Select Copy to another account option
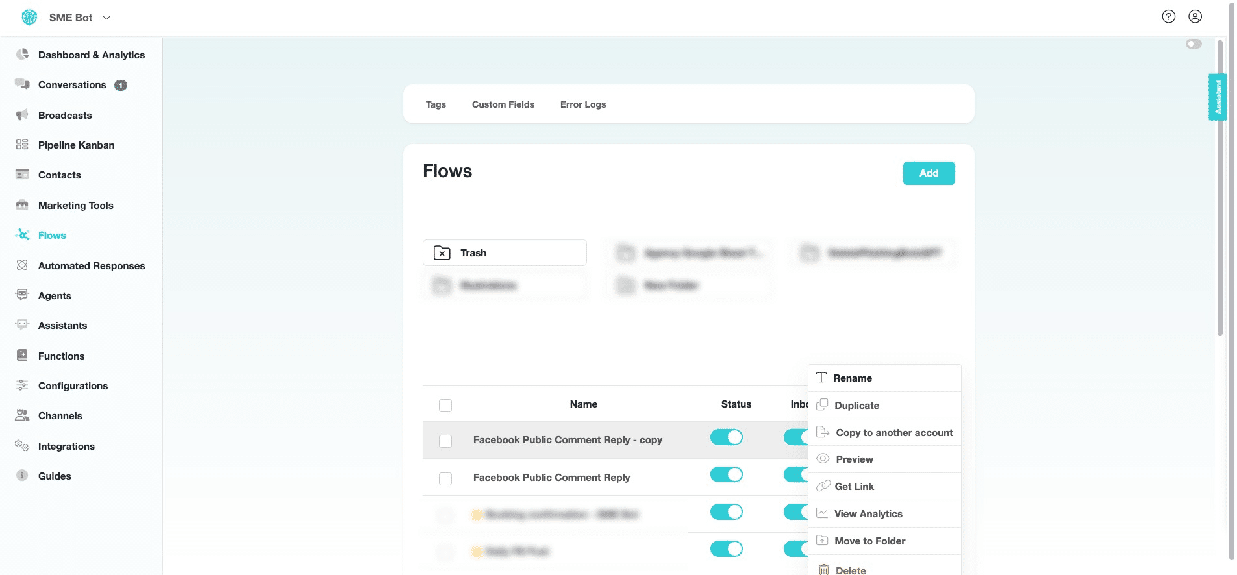This screenshot has height=575, width=1237. tap(884, 433)
